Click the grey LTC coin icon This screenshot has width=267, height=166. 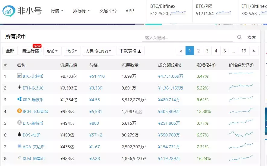pos(19,122)
